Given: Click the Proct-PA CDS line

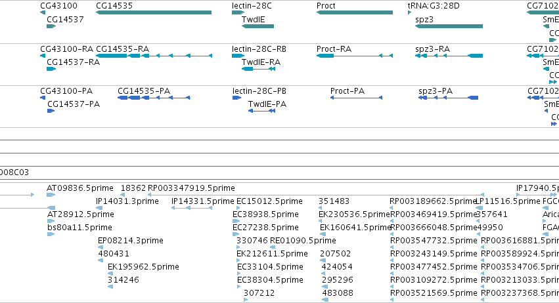Looking at the screenshot, I should tap(356, 98).
